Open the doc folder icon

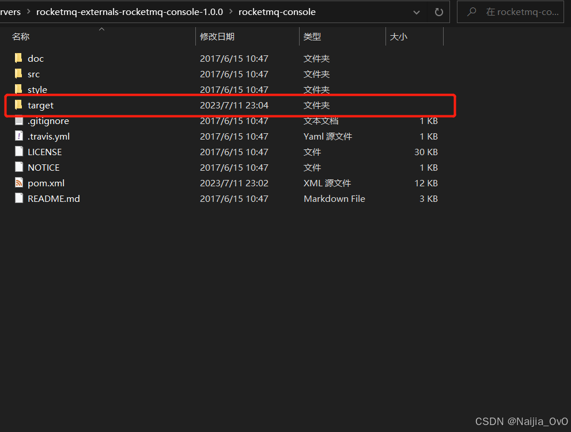[18, 58]
